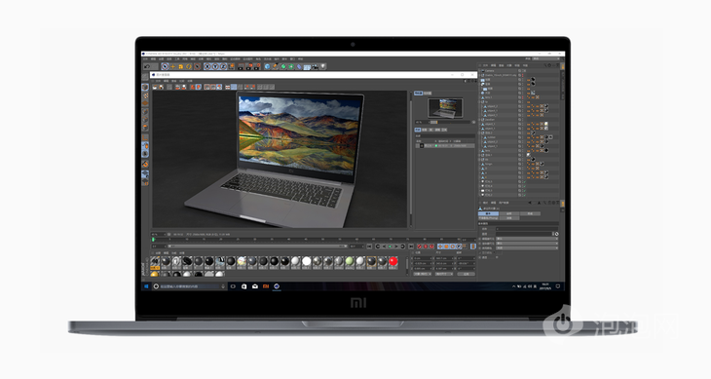Expand the first null group in object tree
The height and width of the screenshot is (379, 711).
[479, 75]
